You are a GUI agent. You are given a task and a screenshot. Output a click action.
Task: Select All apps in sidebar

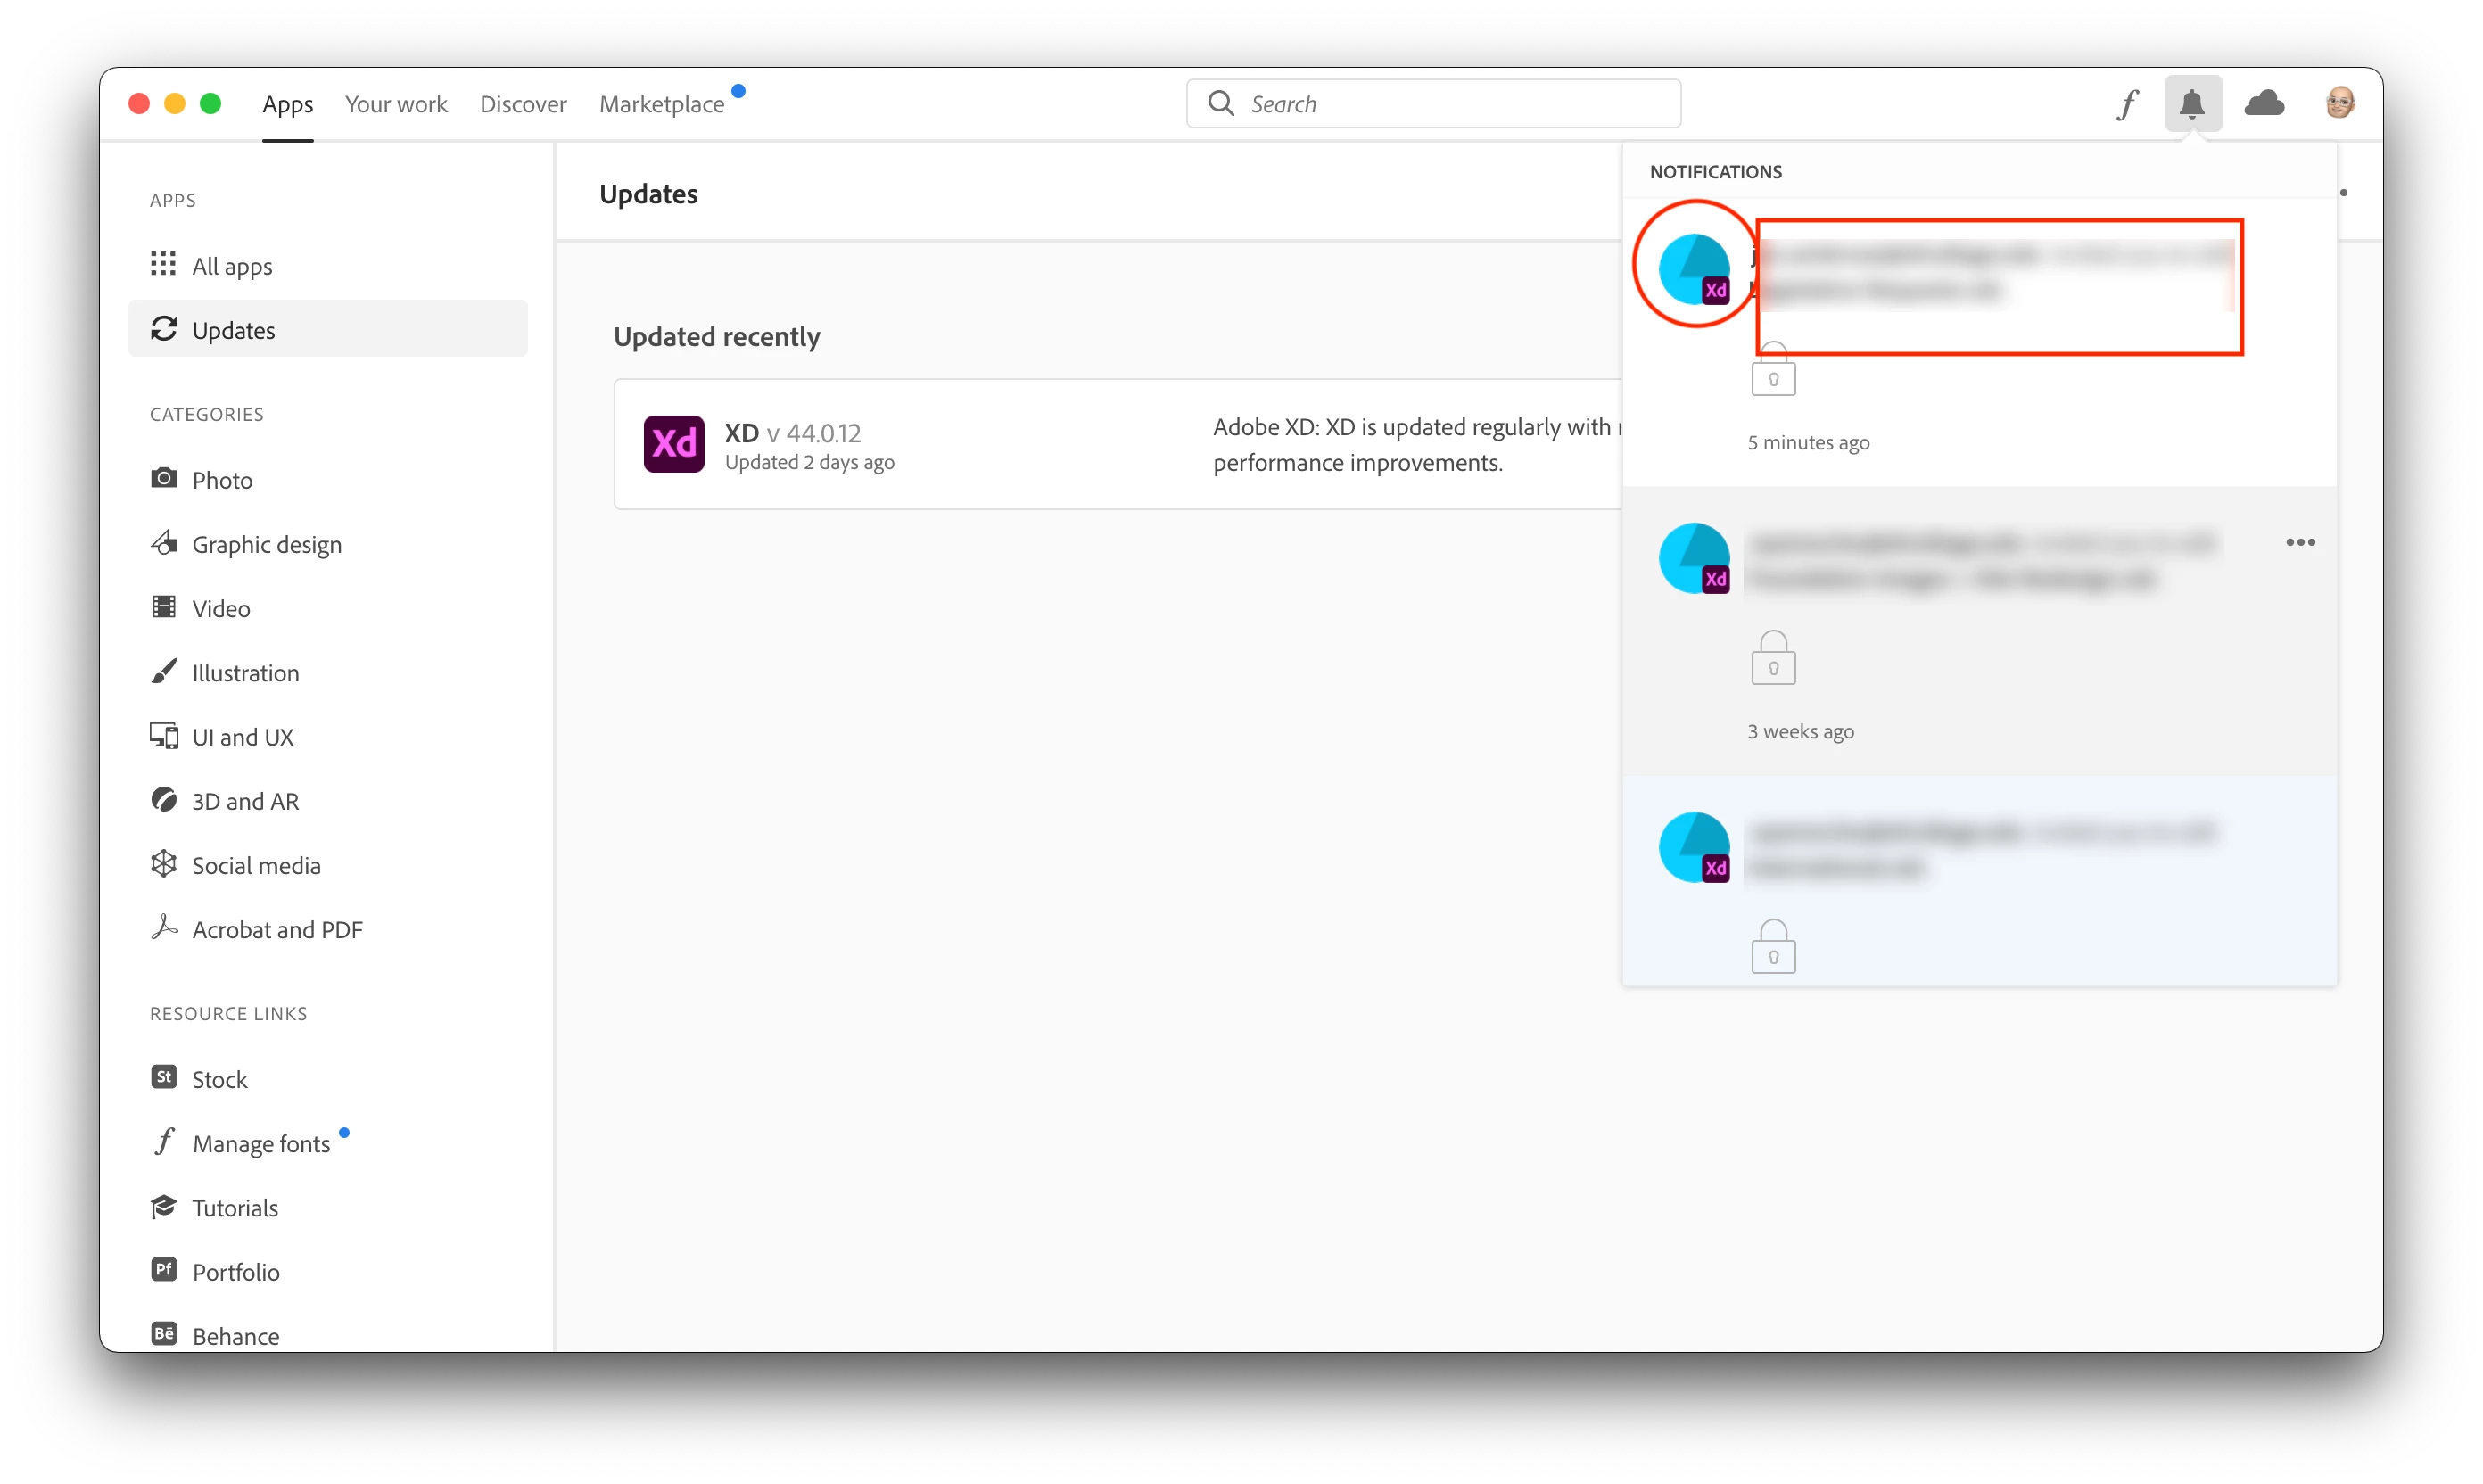232,266
